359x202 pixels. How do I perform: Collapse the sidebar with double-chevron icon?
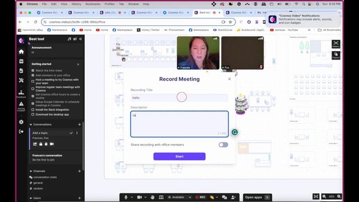coord(81,39)
